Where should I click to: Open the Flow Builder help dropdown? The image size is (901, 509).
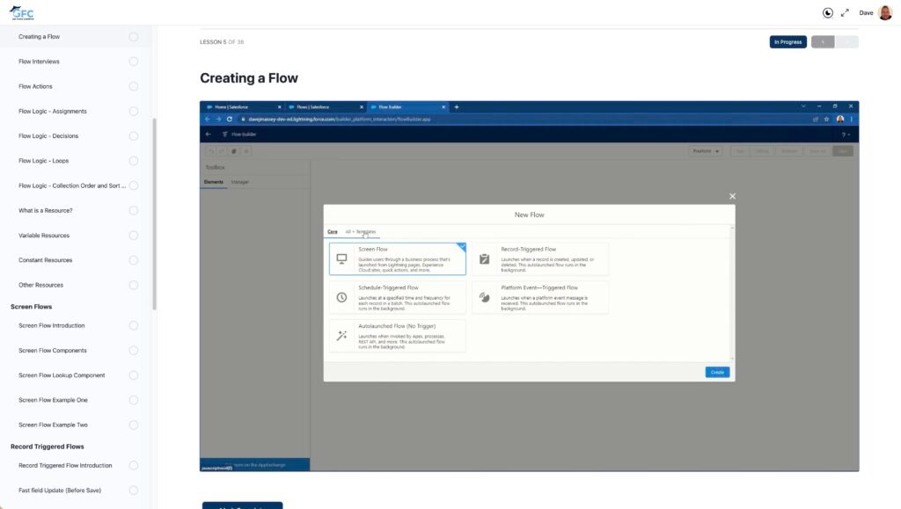click(x=845, y=135)
